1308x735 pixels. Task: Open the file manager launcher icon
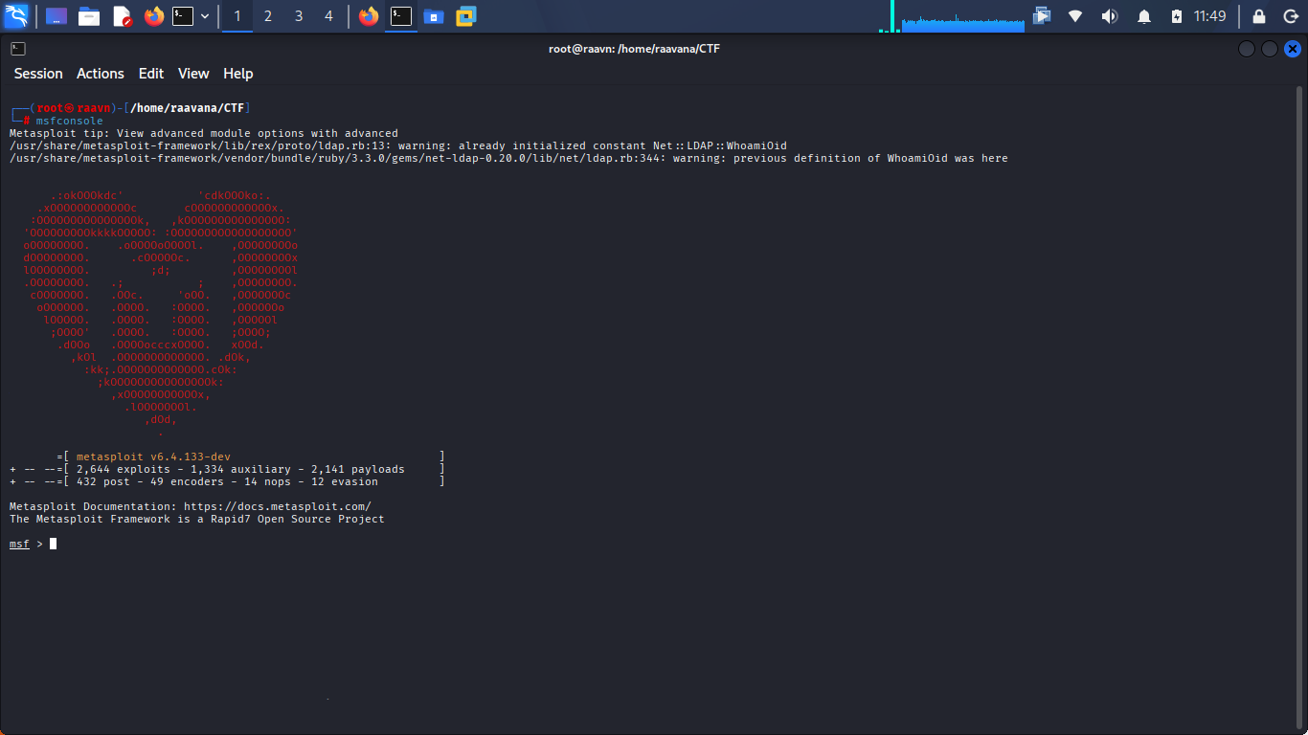pyautogui.click(x=89, y=16)
